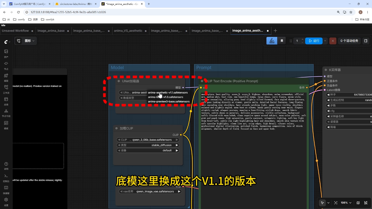Open the 106% zoom level dropdown

346,203
